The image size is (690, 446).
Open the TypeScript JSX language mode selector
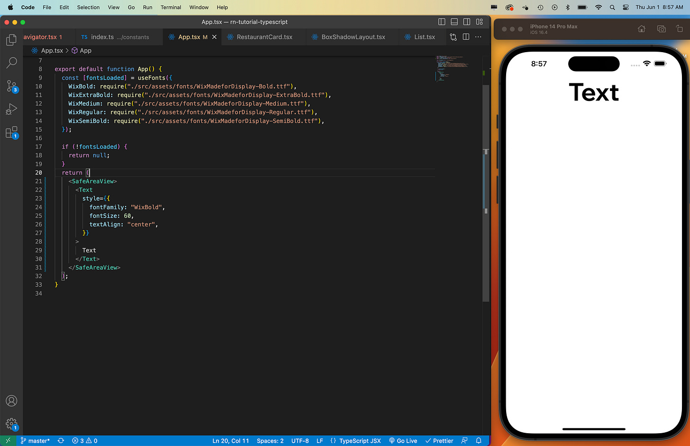click(x=355, y=441)
